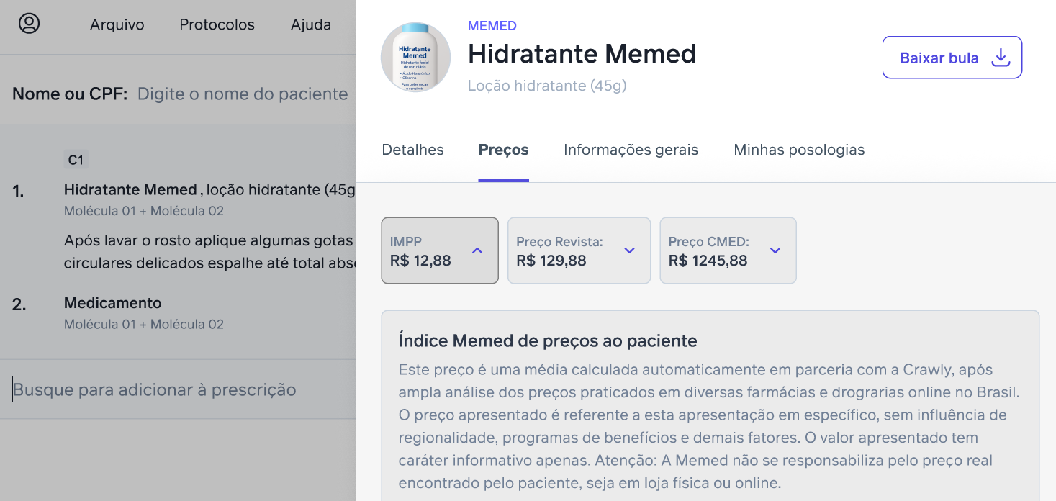1056x501 pixels.
Task: Click the Nome ou CPF patient field
Action: [243, 94]
